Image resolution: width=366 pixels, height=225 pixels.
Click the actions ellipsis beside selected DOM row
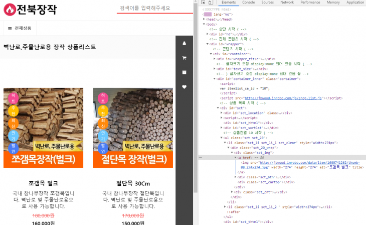point(200,157)
